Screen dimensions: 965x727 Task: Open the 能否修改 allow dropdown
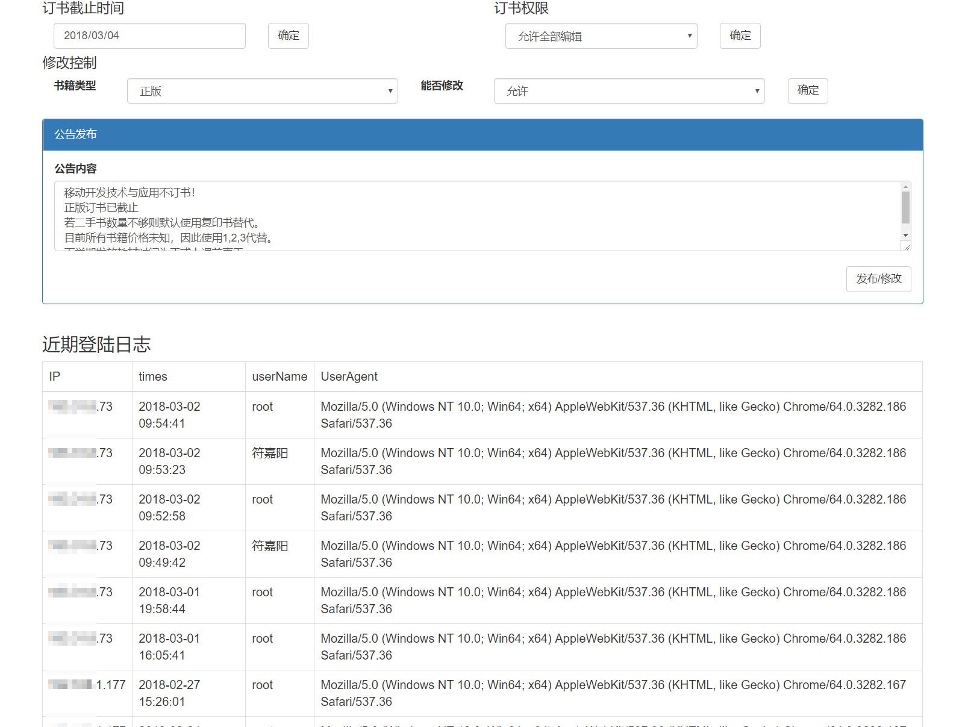coord(629,91)
